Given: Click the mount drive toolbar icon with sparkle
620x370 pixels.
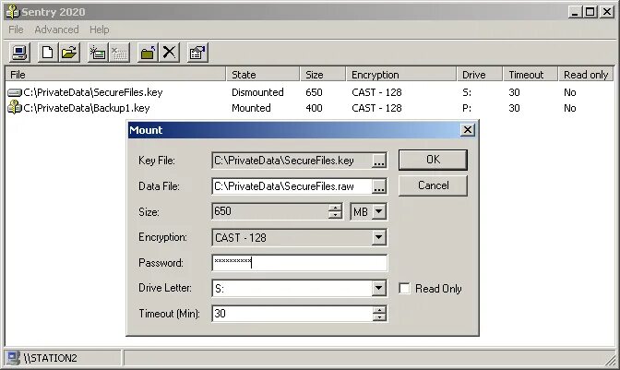Looking at the screenshot, I should [x=98, y=53].
